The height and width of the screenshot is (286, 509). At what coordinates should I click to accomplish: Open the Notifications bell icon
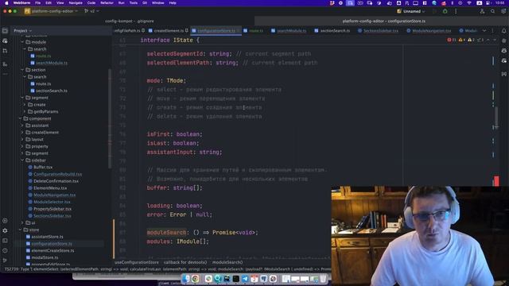coord(503,31)
